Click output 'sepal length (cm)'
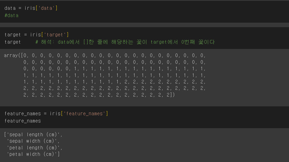 pyautogui.click(x=33, y=135)
